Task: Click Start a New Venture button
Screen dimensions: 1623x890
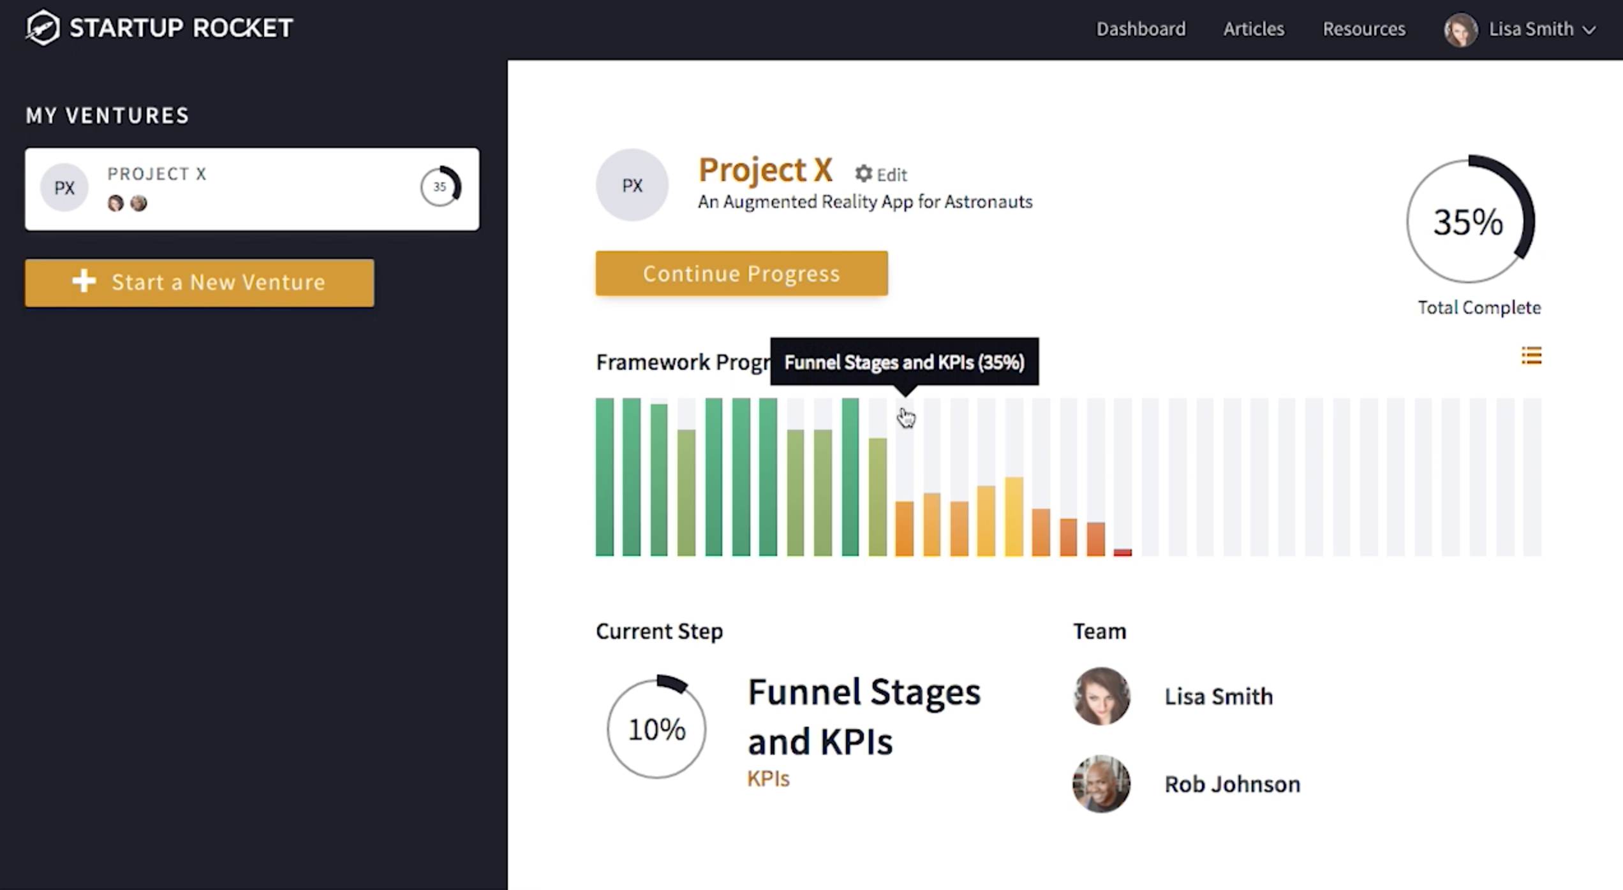Action: pos(200,282)
